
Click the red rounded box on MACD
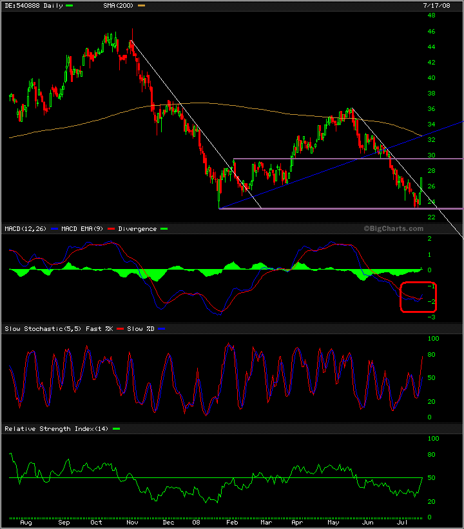418,297
